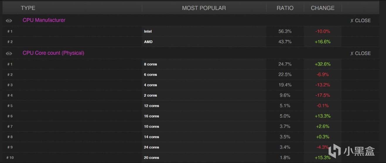Click the 2 cores entry

point(151,96)
